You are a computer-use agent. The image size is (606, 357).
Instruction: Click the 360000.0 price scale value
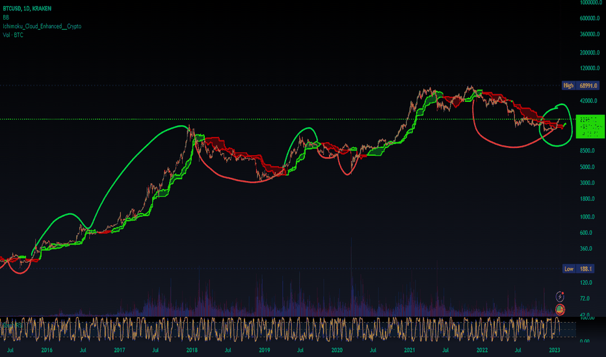pos(590,34)
